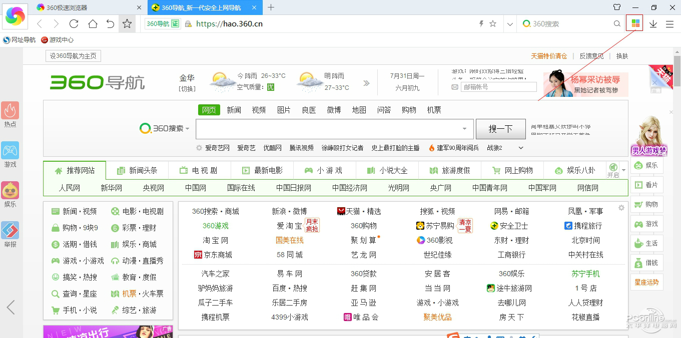Open 杨幂采访被辱 news thumbnail

click(586, 84)
